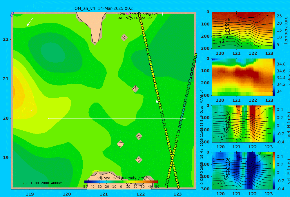Image resolution: width=290 pixels, height=197 pixels.
Task: Click the longitude label '123' below the main map
Action: coord(178,194)
